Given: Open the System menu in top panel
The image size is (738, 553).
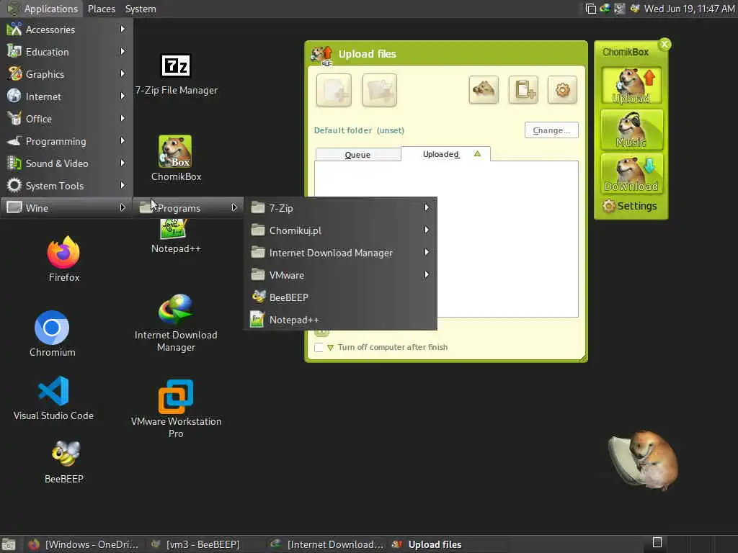Looking at the screenshot, I should click(x=141, y=9).
